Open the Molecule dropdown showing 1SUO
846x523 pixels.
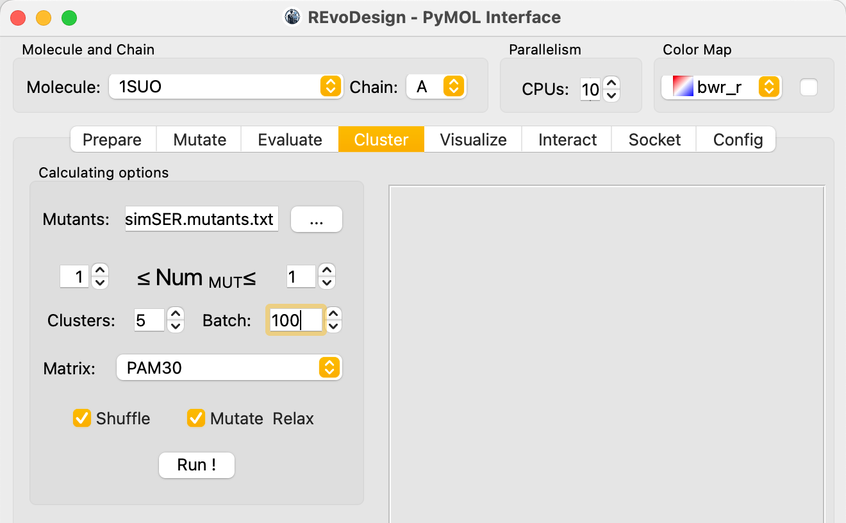pos(224,87)
